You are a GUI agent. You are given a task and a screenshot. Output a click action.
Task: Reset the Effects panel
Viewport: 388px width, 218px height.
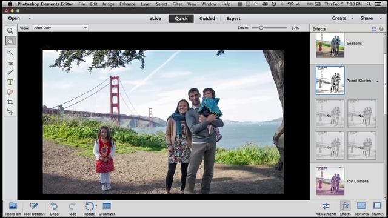(374, 28)
